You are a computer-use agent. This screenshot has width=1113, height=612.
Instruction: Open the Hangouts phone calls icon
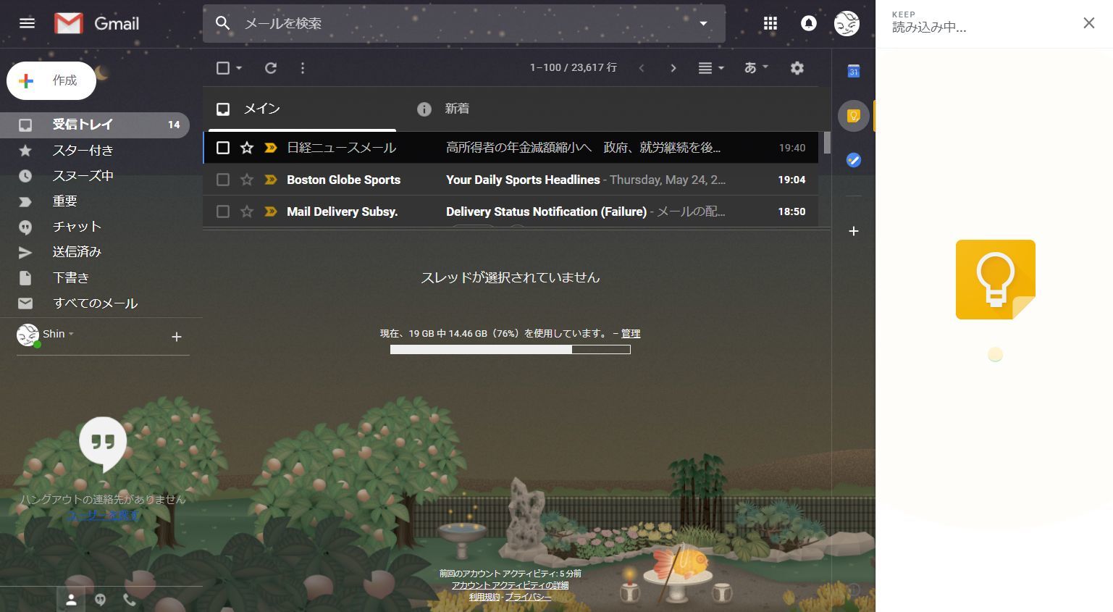pos(130,600)
